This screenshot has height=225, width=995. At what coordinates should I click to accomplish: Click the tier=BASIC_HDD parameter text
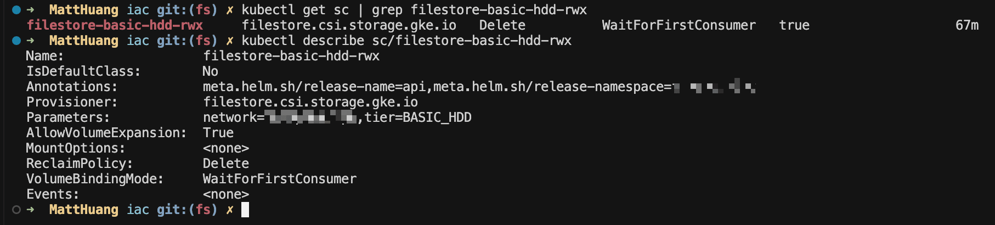tap(418, 117)
